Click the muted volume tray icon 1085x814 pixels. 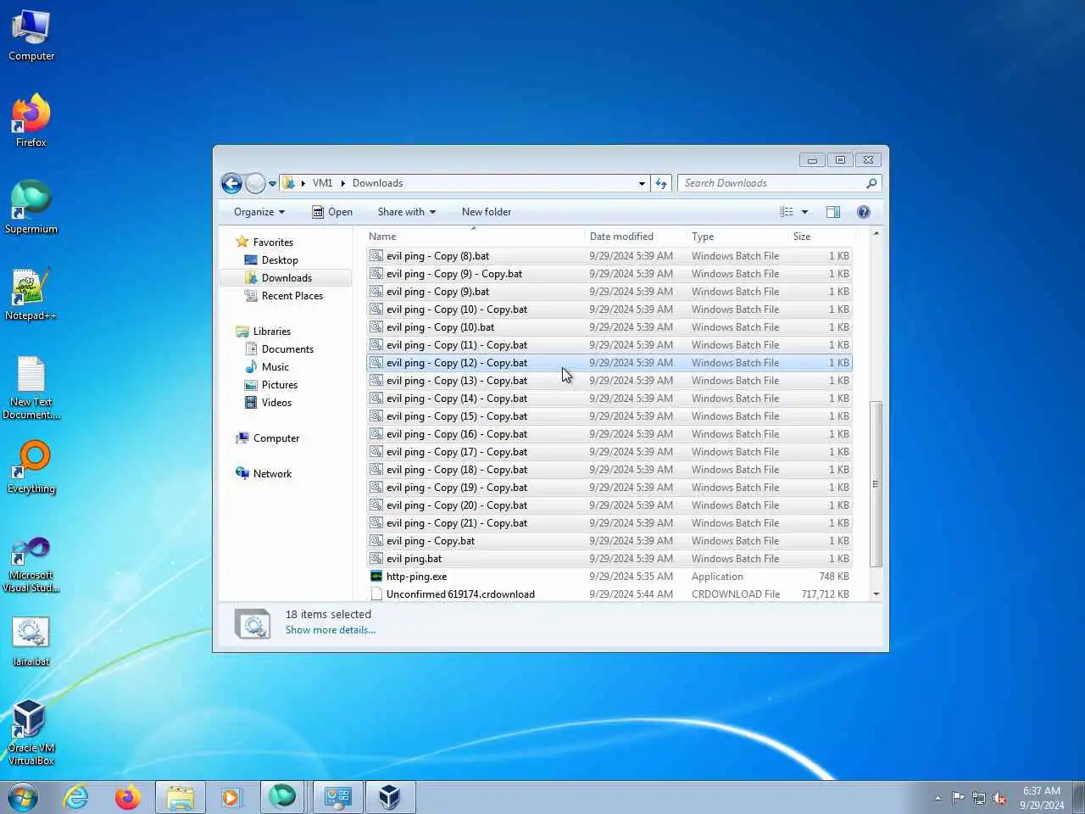click(1000, 798)
